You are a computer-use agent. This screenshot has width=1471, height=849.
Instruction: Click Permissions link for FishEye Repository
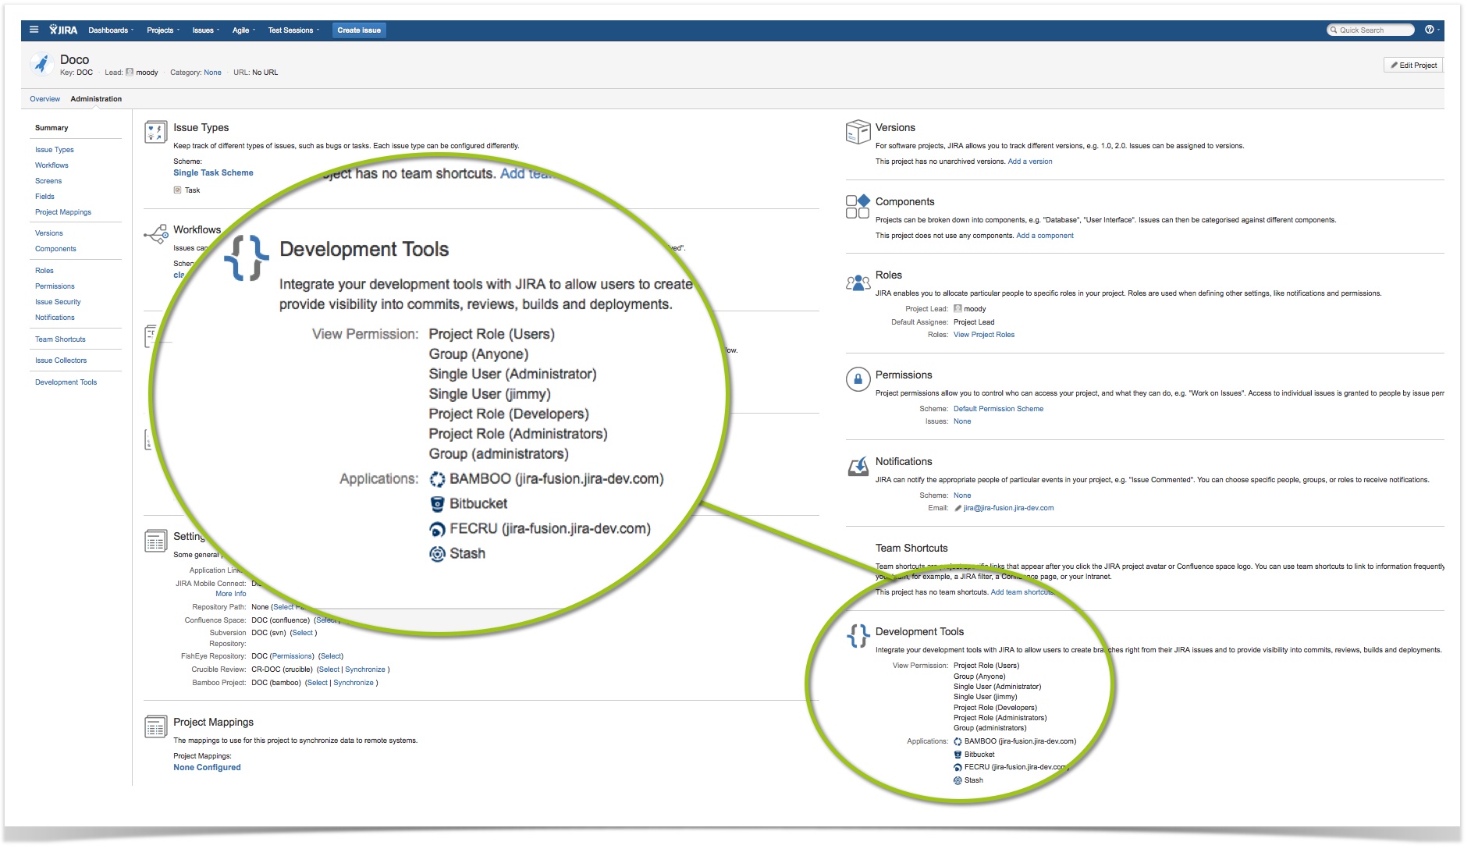(292, 656)
